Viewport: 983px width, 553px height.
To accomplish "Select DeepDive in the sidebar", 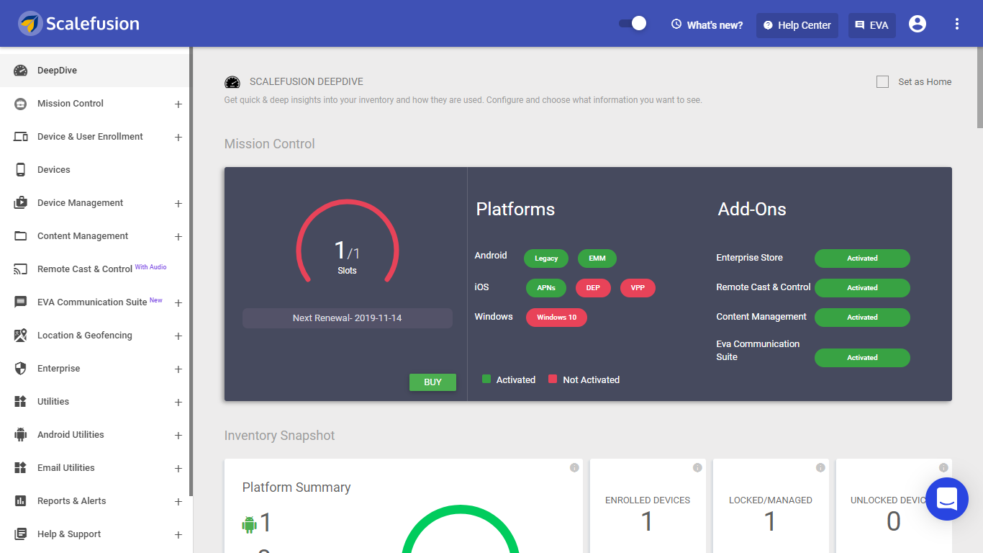I will pyautogui.click(x=57, y=71).
